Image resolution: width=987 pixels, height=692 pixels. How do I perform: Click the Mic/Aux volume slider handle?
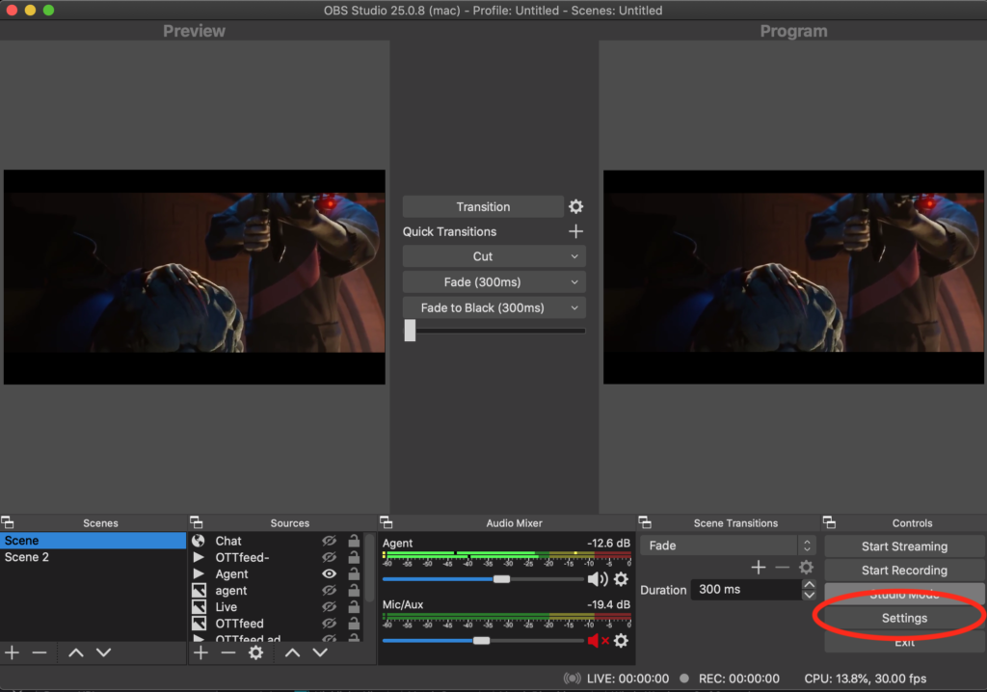click(482, 640)
